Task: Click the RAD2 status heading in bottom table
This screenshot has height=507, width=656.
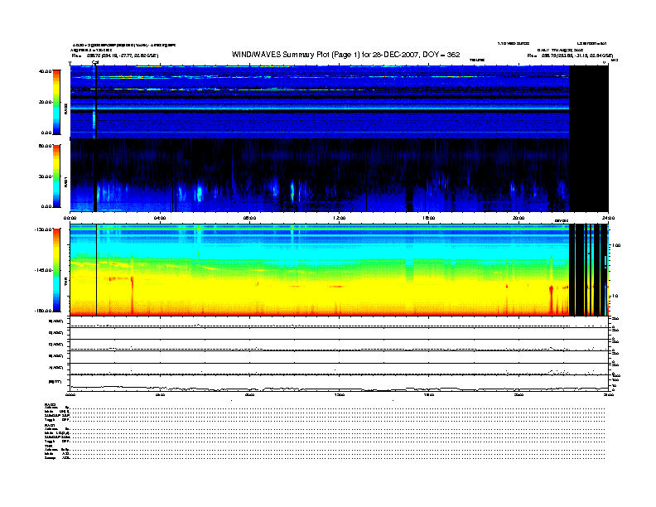Action: 51,404
